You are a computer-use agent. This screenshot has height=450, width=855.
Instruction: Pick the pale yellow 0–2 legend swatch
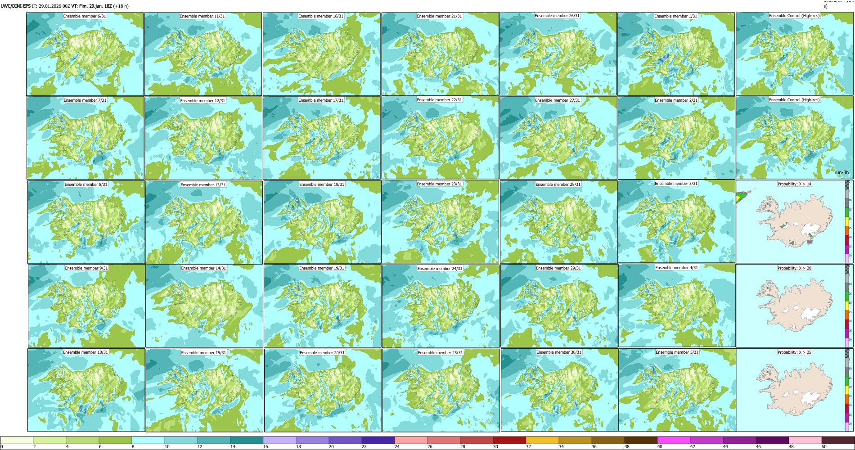tap(17, 441)
